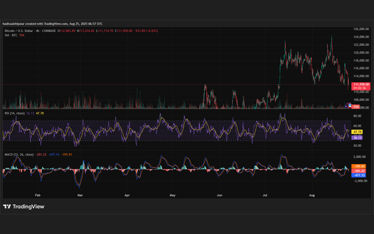
Task: Click the red 554 volume tag
Action: (x=356, y=107)
